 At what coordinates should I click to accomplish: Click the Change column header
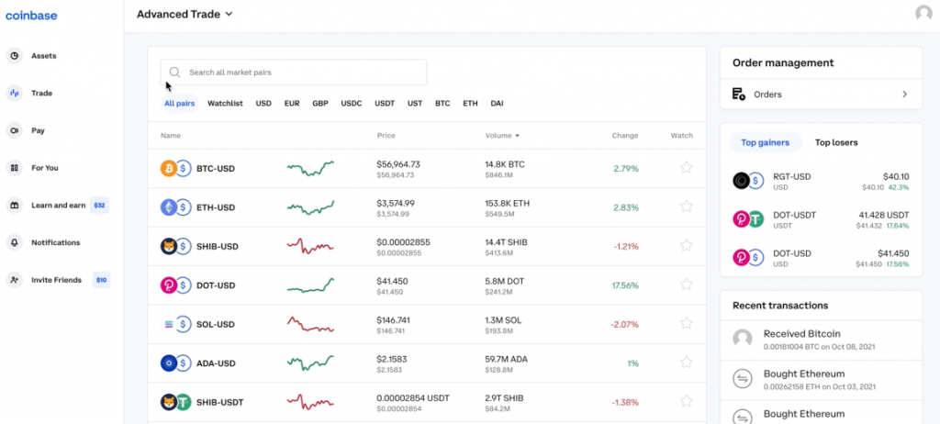[x=625, y=136]
